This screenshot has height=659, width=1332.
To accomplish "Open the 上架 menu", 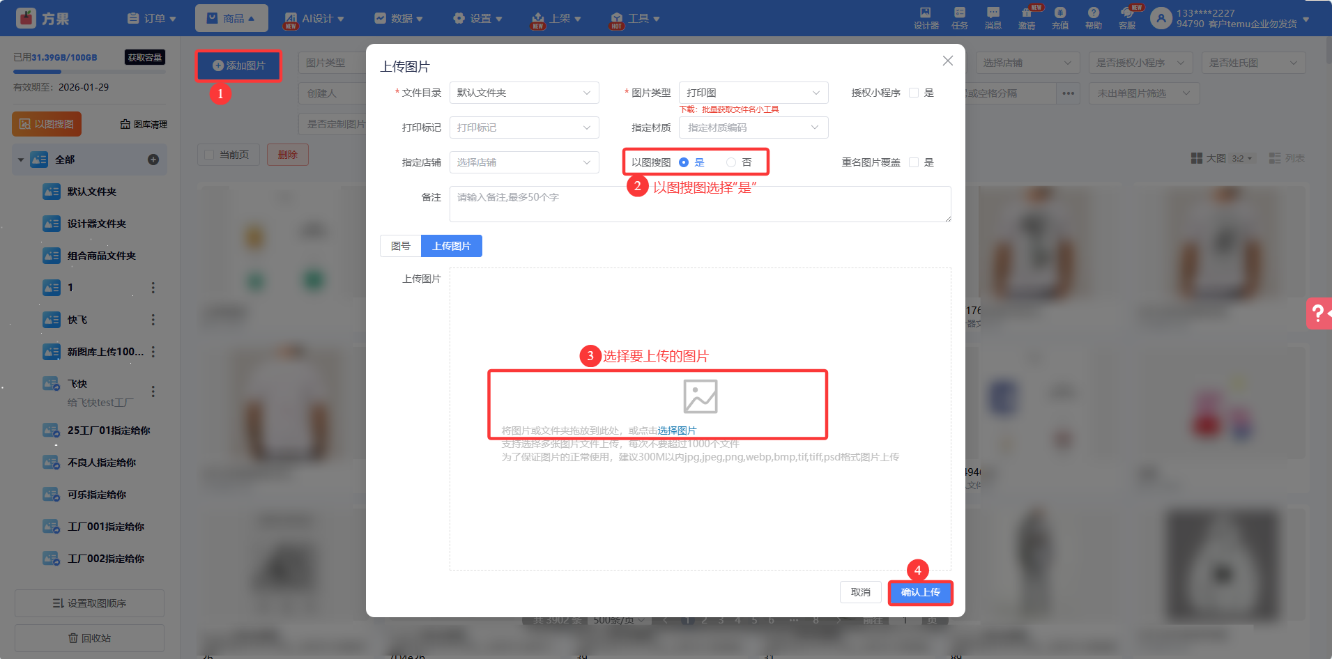I will [556, 18].
